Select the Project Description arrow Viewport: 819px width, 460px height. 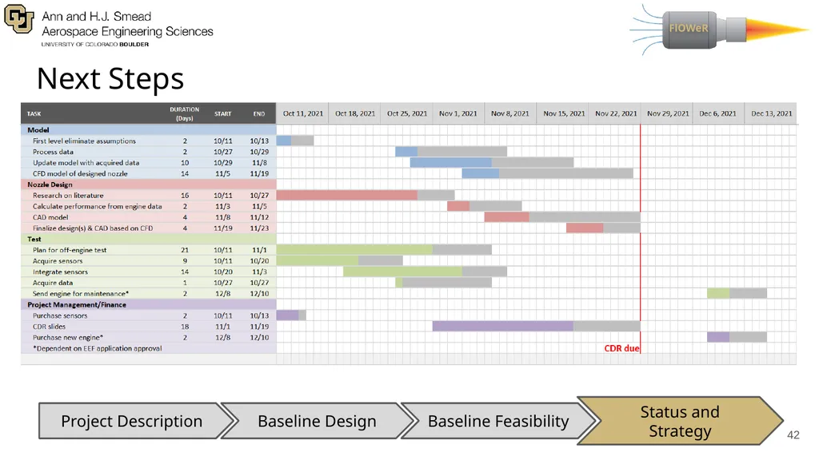click(x=137, y=421)
